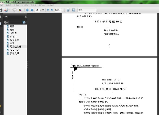Screen dimensions: 159x115
Task: Go to next page with down arrow
Action: coord(32,10)
